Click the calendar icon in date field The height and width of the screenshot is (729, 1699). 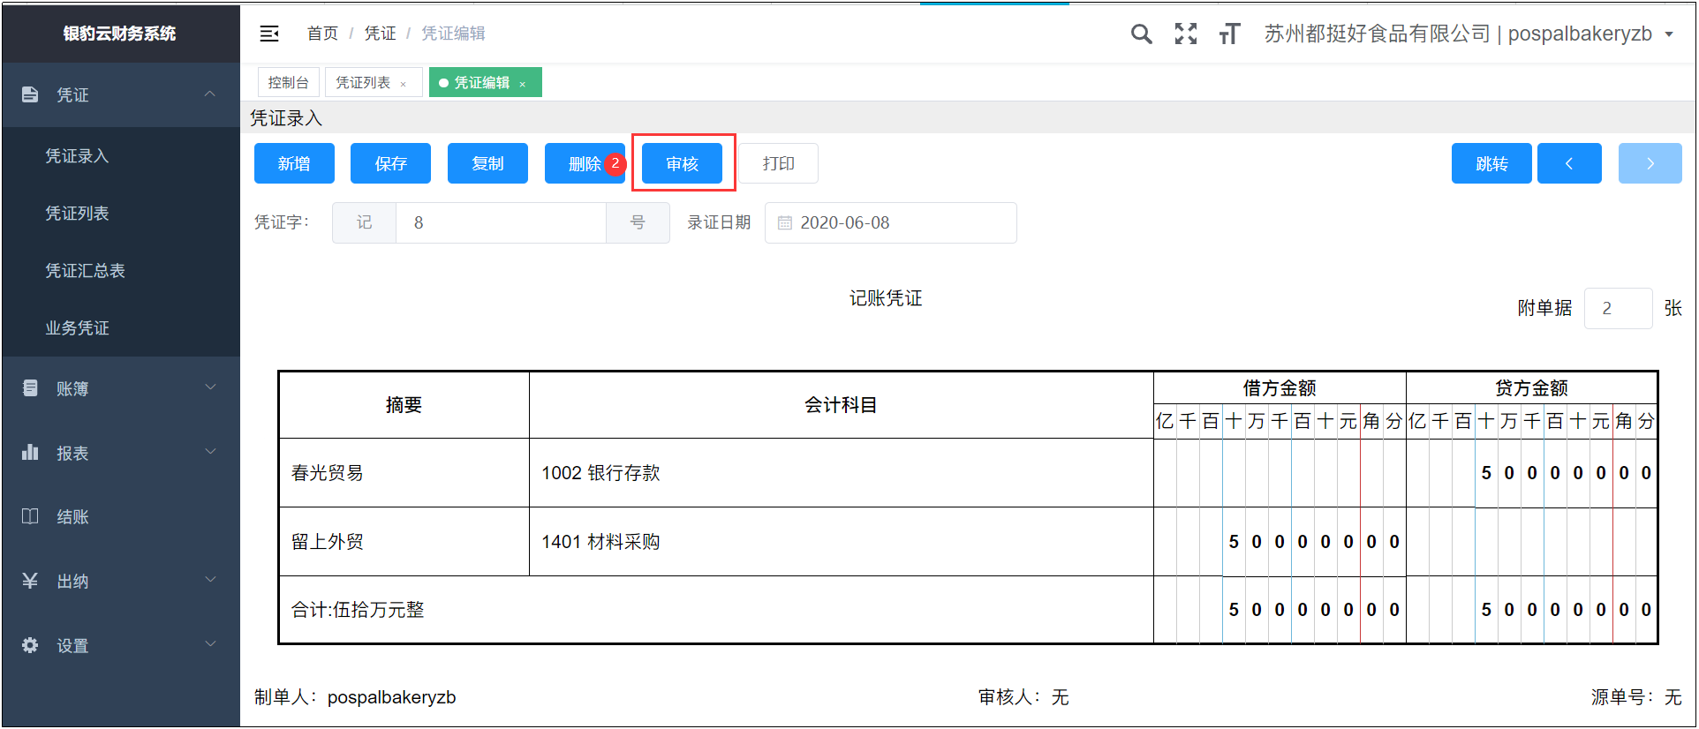tap(784, 223)
